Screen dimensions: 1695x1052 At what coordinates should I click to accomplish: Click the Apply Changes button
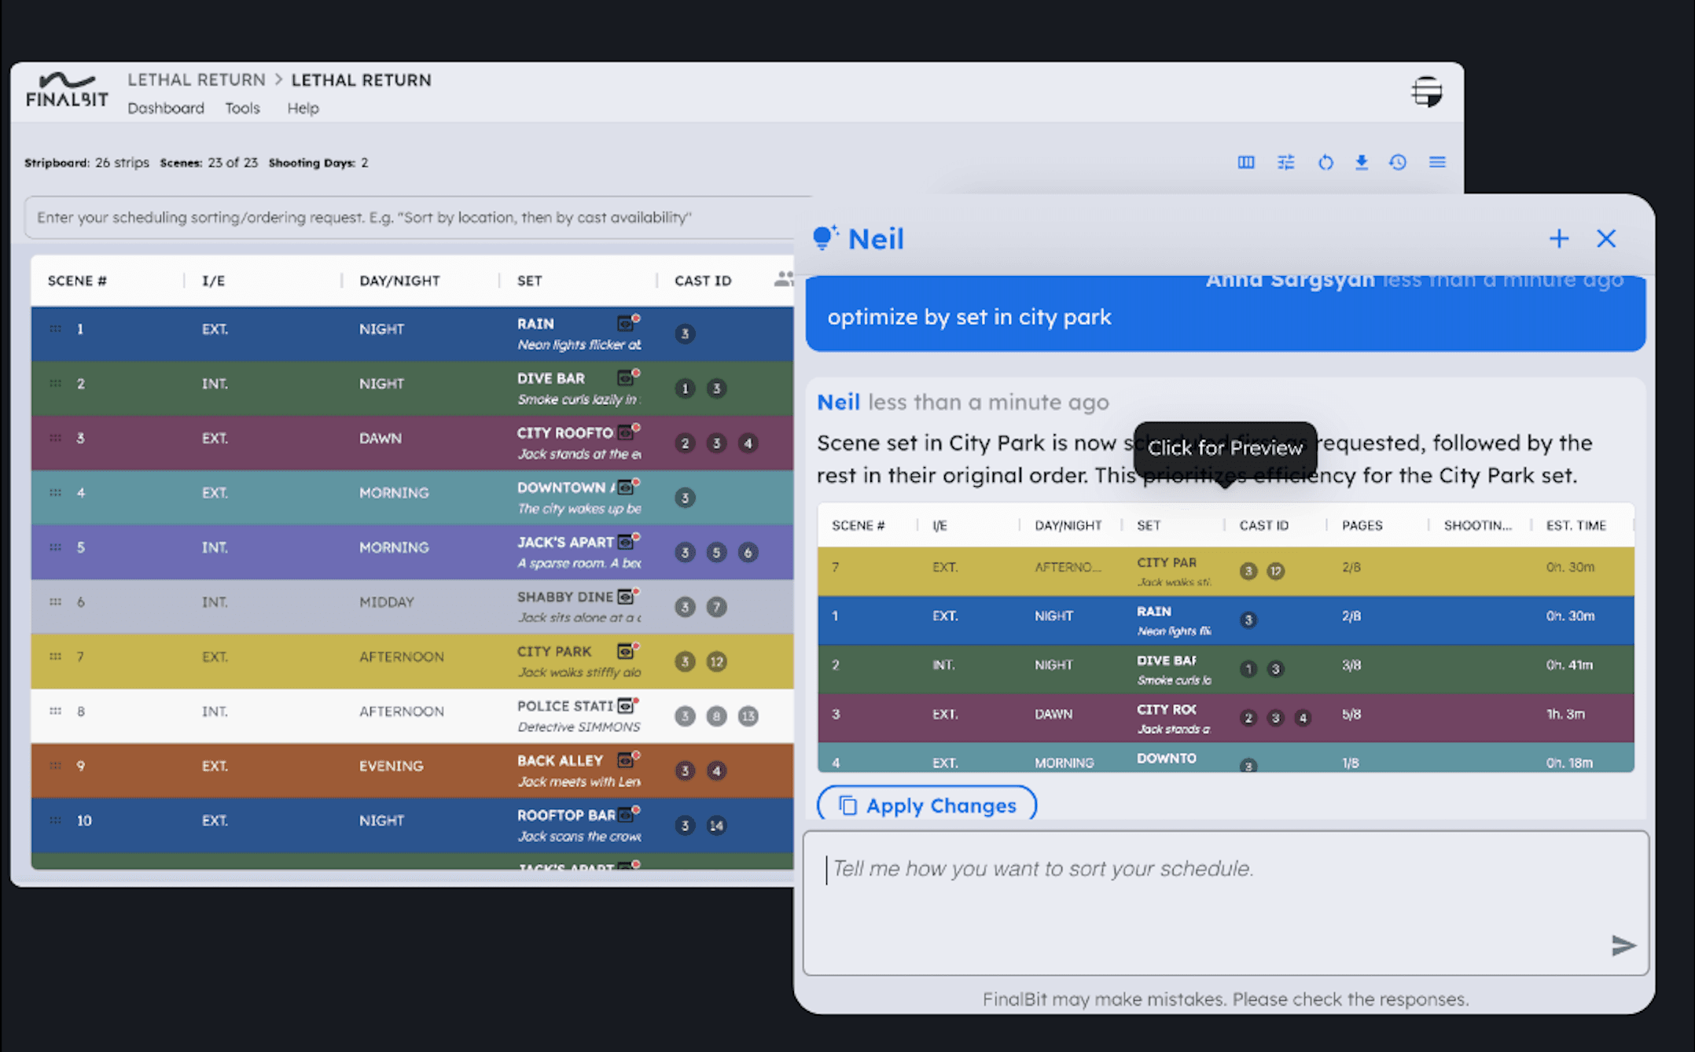click(x=927, y=805)
